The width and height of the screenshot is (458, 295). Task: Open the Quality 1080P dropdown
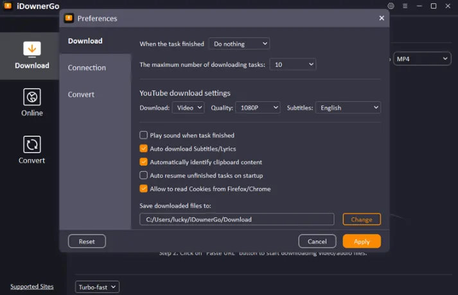pyautogui.click(x=258, y=108)
